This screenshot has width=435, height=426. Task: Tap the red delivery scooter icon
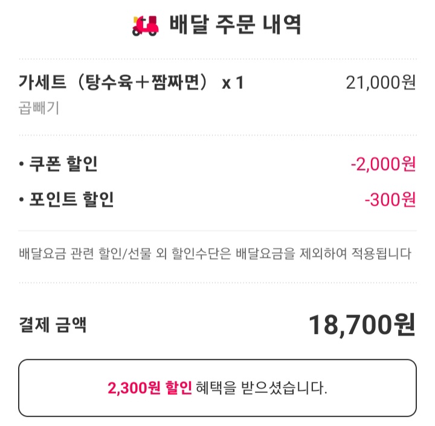(145, 26)
